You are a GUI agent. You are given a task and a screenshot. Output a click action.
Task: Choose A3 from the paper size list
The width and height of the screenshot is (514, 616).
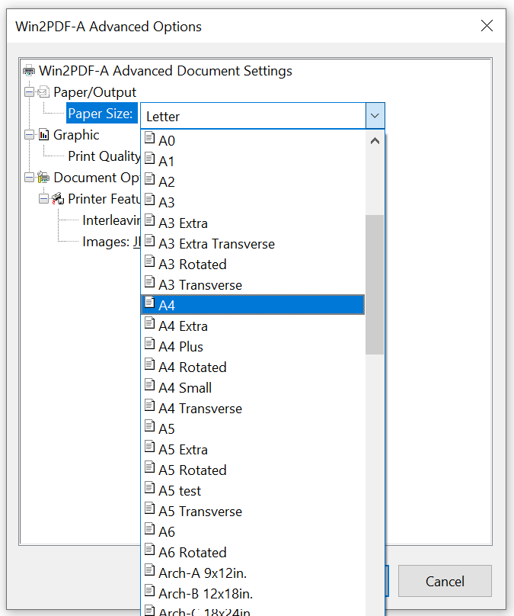pos(253,202)
